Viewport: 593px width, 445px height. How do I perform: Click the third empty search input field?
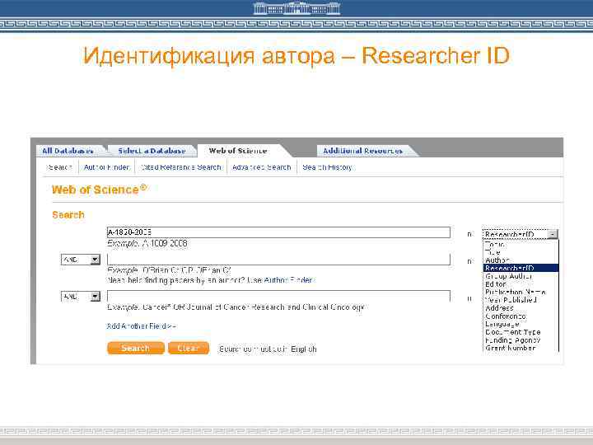coord(278,296)
